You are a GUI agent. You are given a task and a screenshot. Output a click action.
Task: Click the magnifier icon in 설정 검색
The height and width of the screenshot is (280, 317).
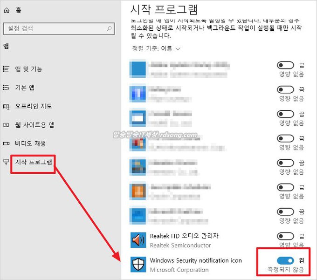coord(109,28)
